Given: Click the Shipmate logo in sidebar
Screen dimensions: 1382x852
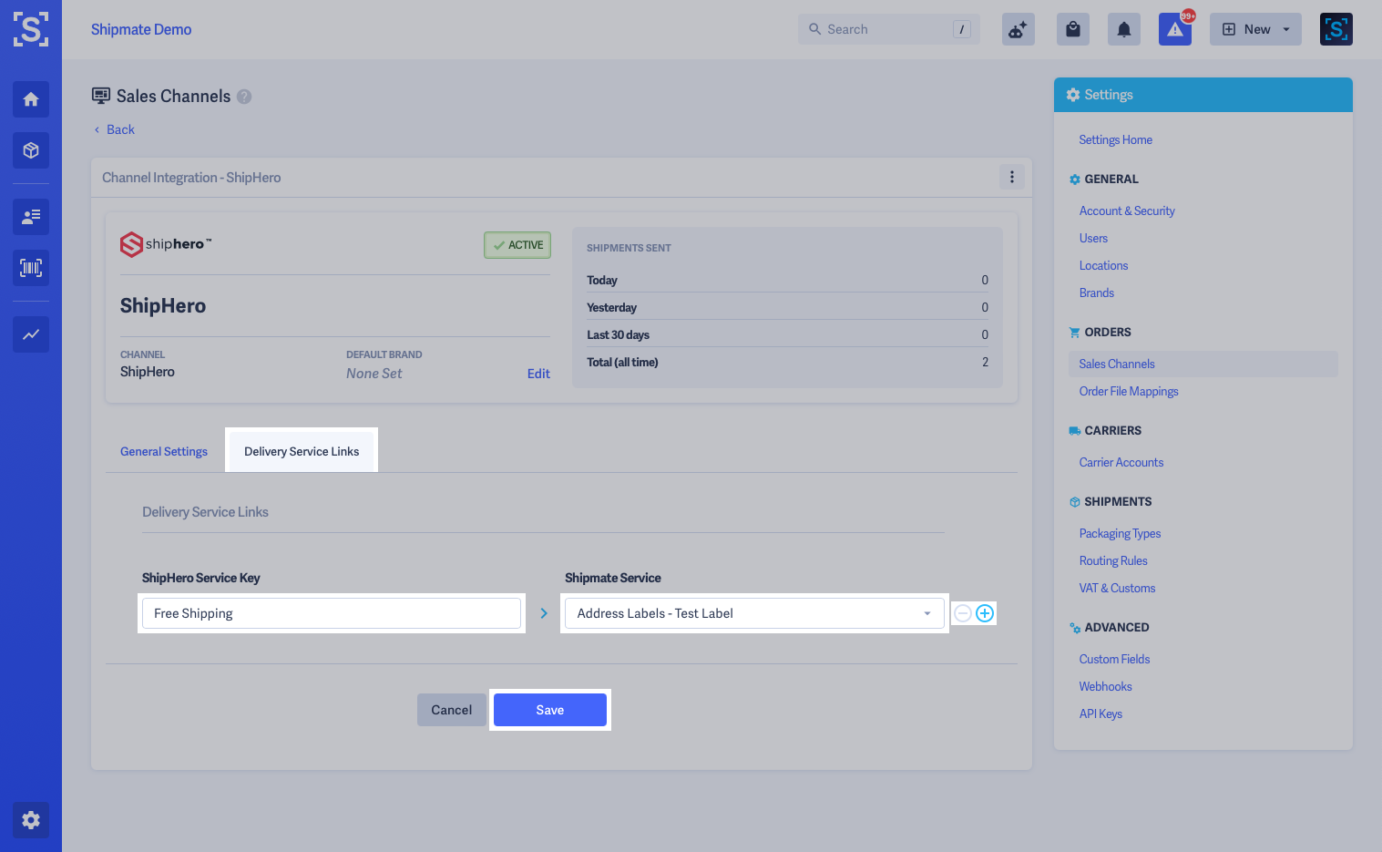Looking at the screenshot, I should tap(31, 29).
